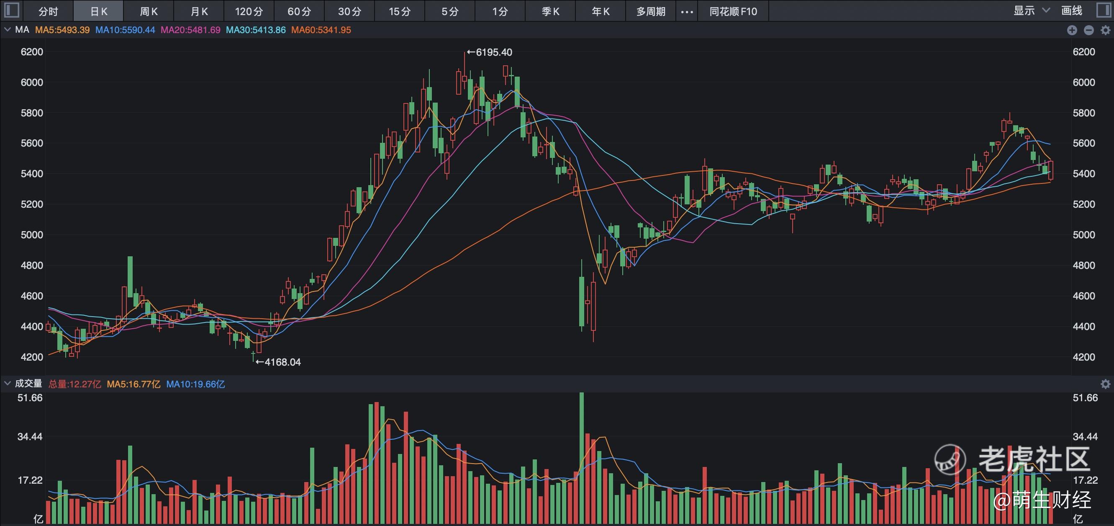Open the 多周期 multi-period view
This screenshot has width=1114, height=526.
[x=650, y=11]
